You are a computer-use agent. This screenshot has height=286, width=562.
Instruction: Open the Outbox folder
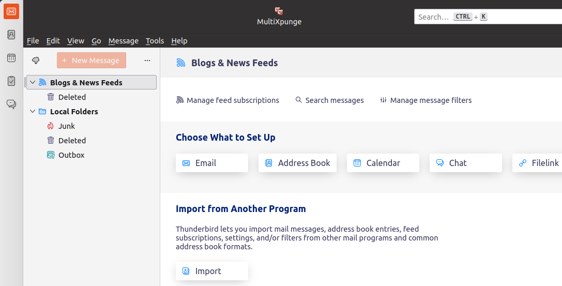point(92,155)
